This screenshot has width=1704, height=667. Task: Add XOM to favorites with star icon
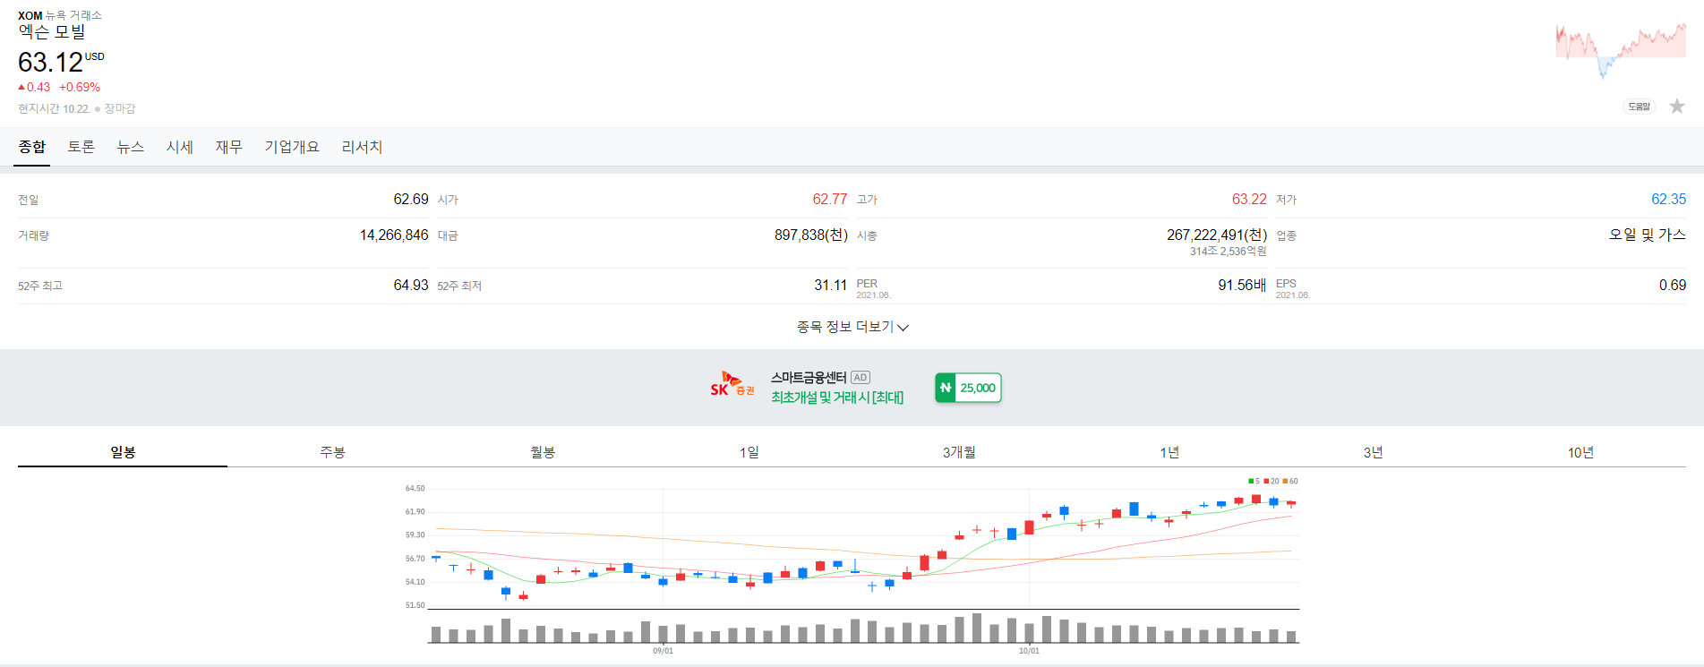(x=1677, y=107)
